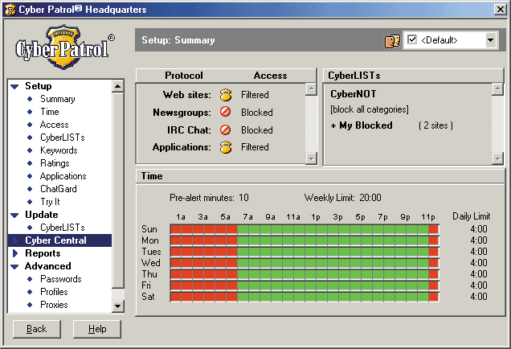This screenshot has width=511, height=349.
Task: Click the [block all categories] text
Action: coord(370,109)
